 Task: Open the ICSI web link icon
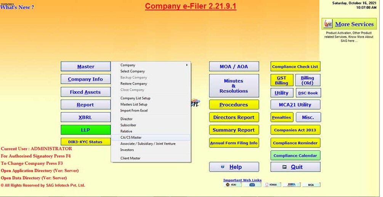(x=252, y=185)
